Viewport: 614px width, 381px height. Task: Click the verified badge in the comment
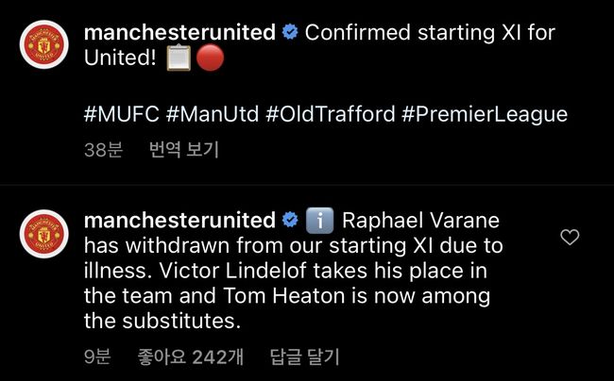tap(290, 221)
